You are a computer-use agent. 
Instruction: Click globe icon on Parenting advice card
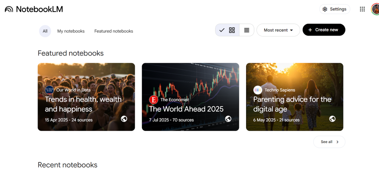pos(332,119)
